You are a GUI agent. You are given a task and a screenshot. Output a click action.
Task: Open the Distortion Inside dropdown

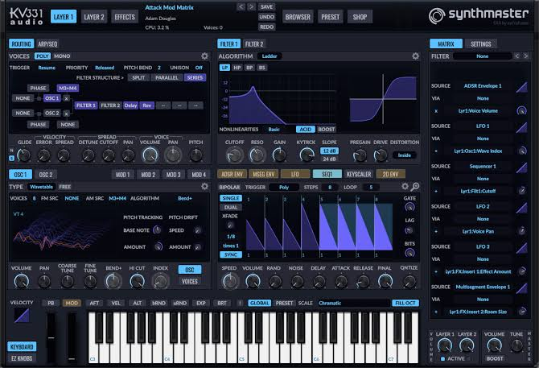[x=404, y=155]
